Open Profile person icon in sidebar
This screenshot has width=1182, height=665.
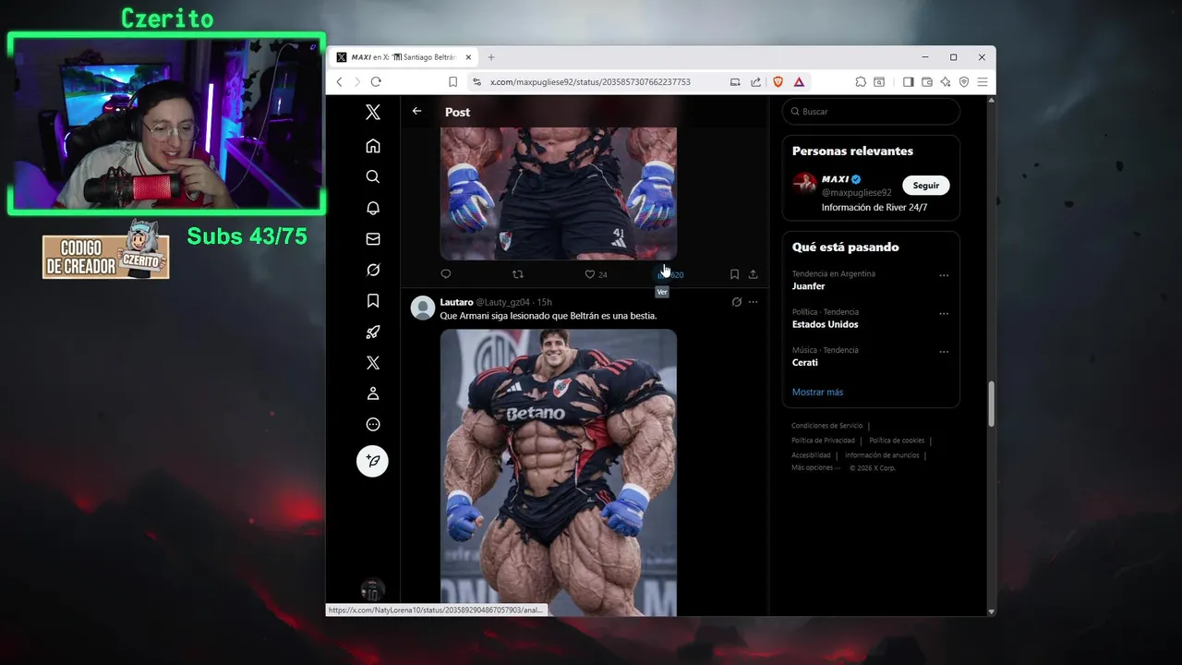(373, 393)
